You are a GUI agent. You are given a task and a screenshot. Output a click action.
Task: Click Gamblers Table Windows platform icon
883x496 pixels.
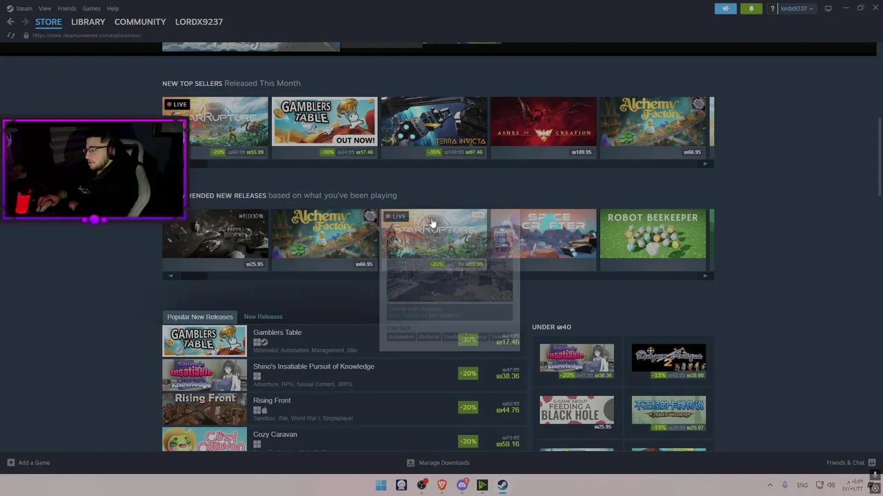257,342
